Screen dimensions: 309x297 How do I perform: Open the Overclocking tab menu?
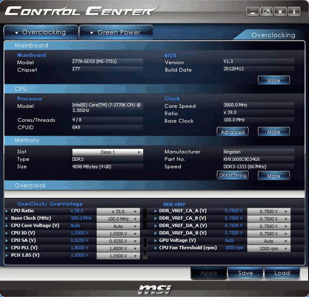[40, 32]
